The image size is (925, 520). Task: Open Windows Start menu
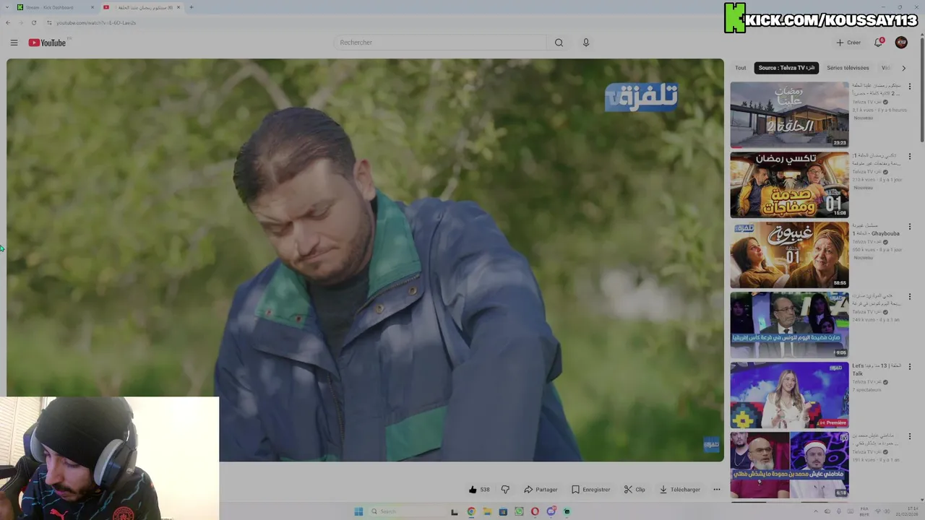pos(358,511)
